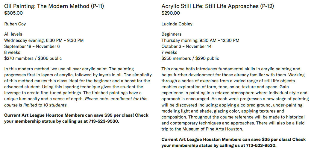Open Acrylic Still Life course title
Screen dimensions: 317x155
(218, 6)
